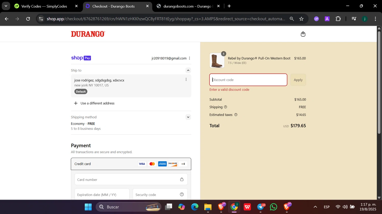Go back to previous page

[7, 19]
